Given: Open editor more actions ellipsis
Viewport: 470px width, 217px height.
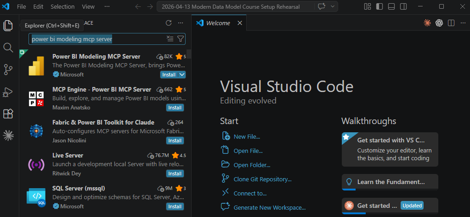Looking at the screenshot, I should 462,23.
